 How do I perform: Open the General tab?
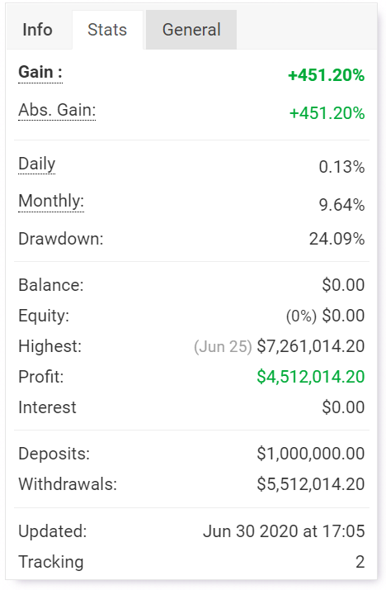point(191,30)
